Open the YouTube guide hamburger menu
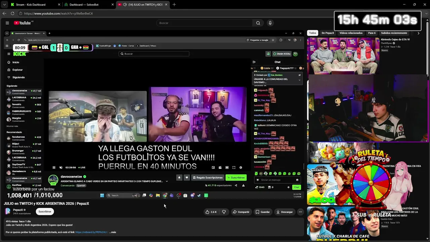Viewport: 430px width, 242px height. (x=7, y=23)
